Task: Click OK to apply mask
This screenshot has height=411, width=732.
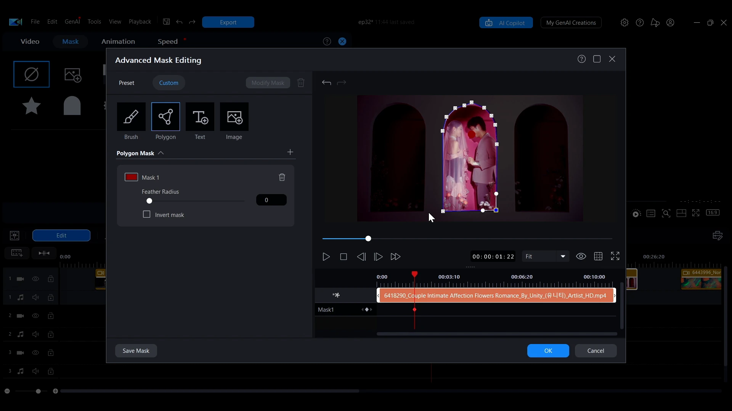Action: (x=548, y=351)
